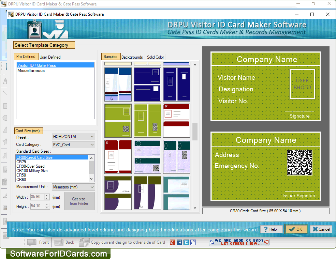Select CR50 card size

pyautogui.click(x=52, y=175)
